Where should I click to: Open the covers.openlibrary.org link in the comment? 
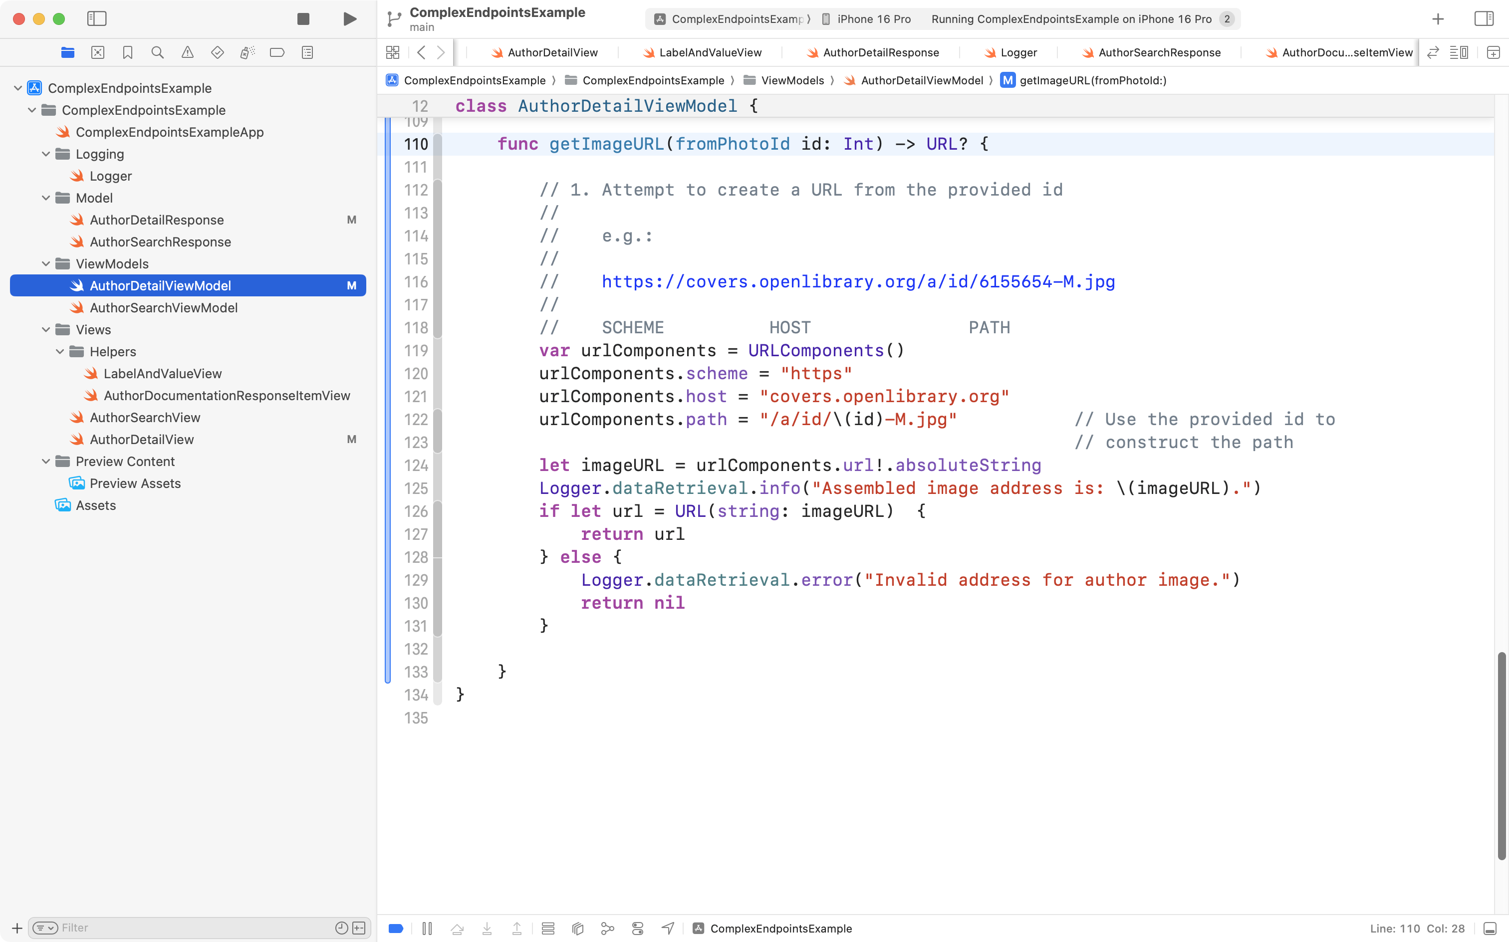858,281
